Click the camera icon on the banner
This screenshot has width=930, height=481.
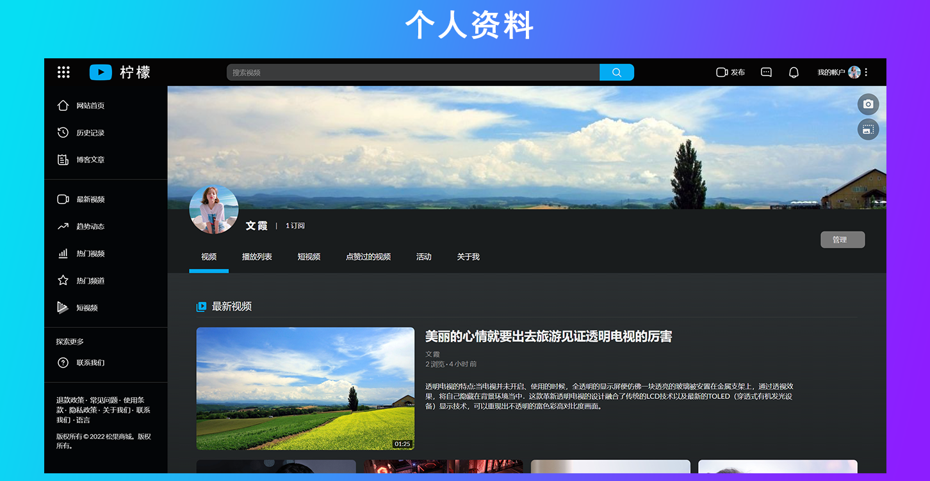pyautogui.click(x=868, y=104)
